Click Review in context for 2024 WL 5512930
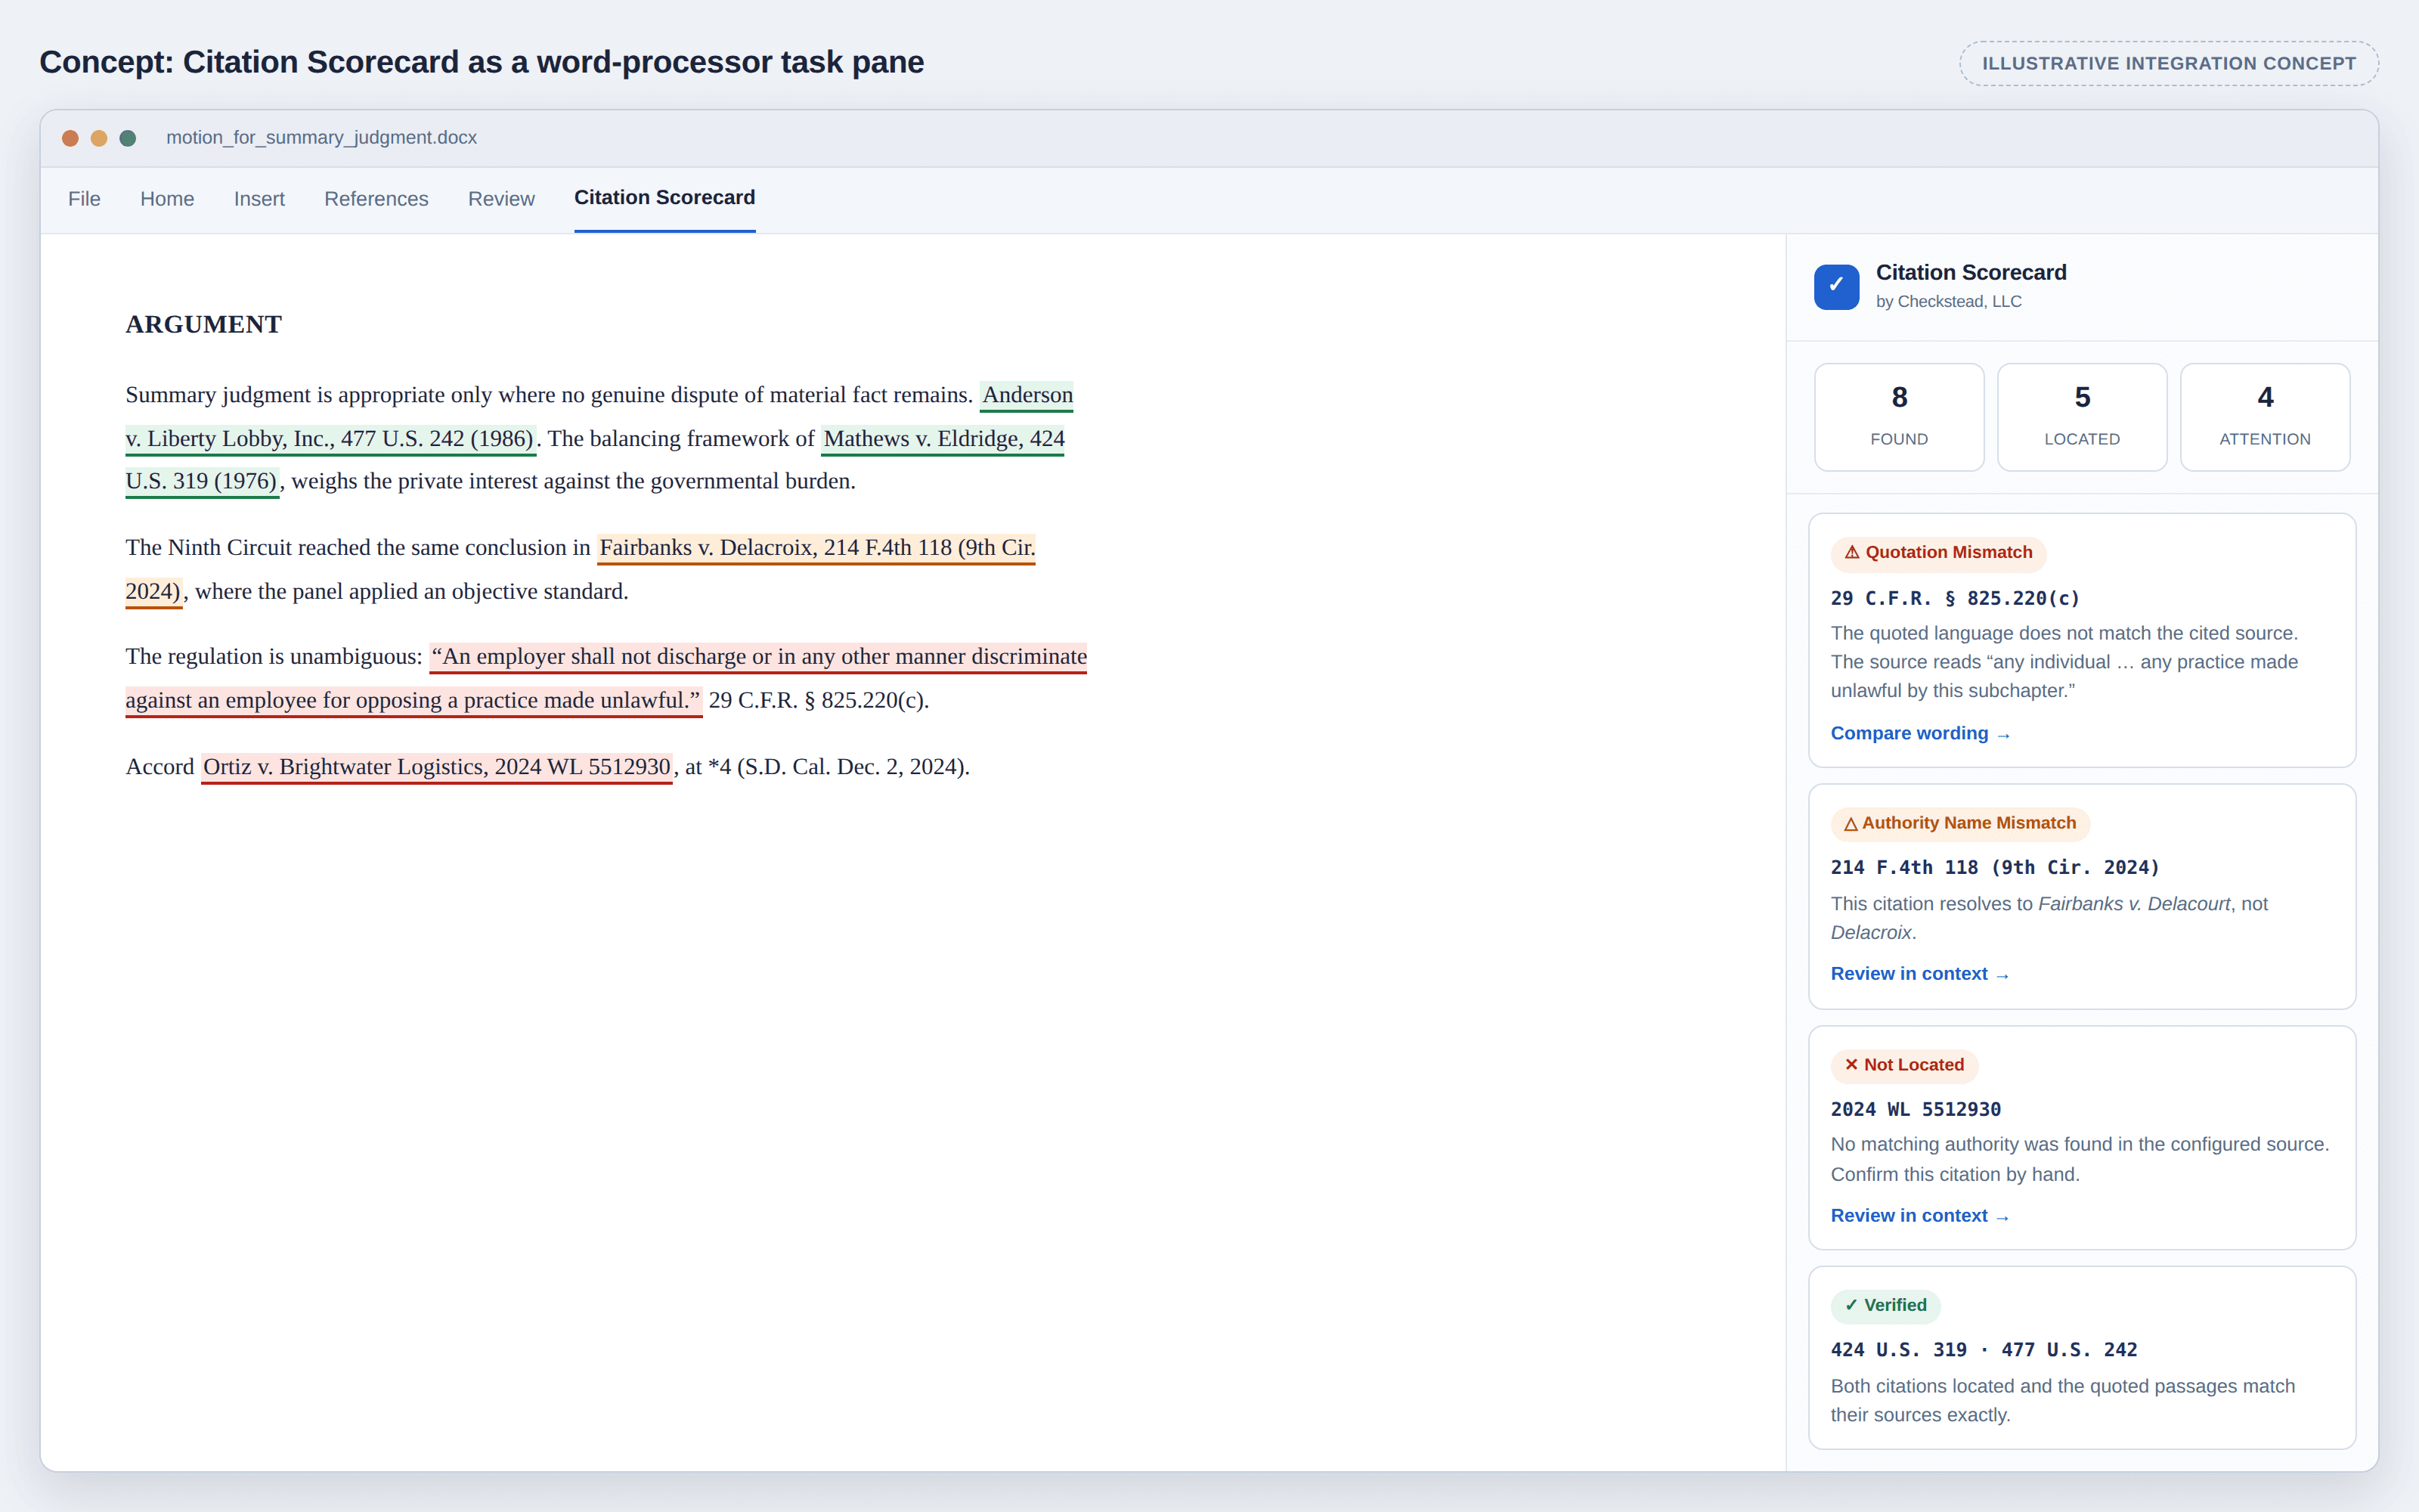 click(1919, 1216)
